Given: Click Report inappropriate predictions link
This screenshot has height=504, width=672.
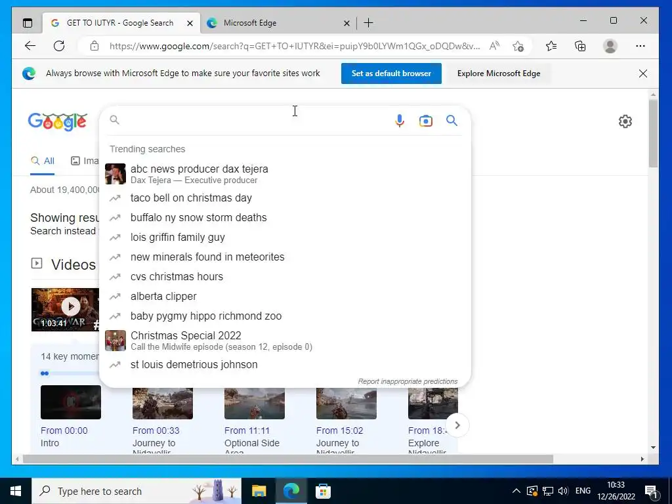Looking at the screenshot, I should (x=408, y=381).
